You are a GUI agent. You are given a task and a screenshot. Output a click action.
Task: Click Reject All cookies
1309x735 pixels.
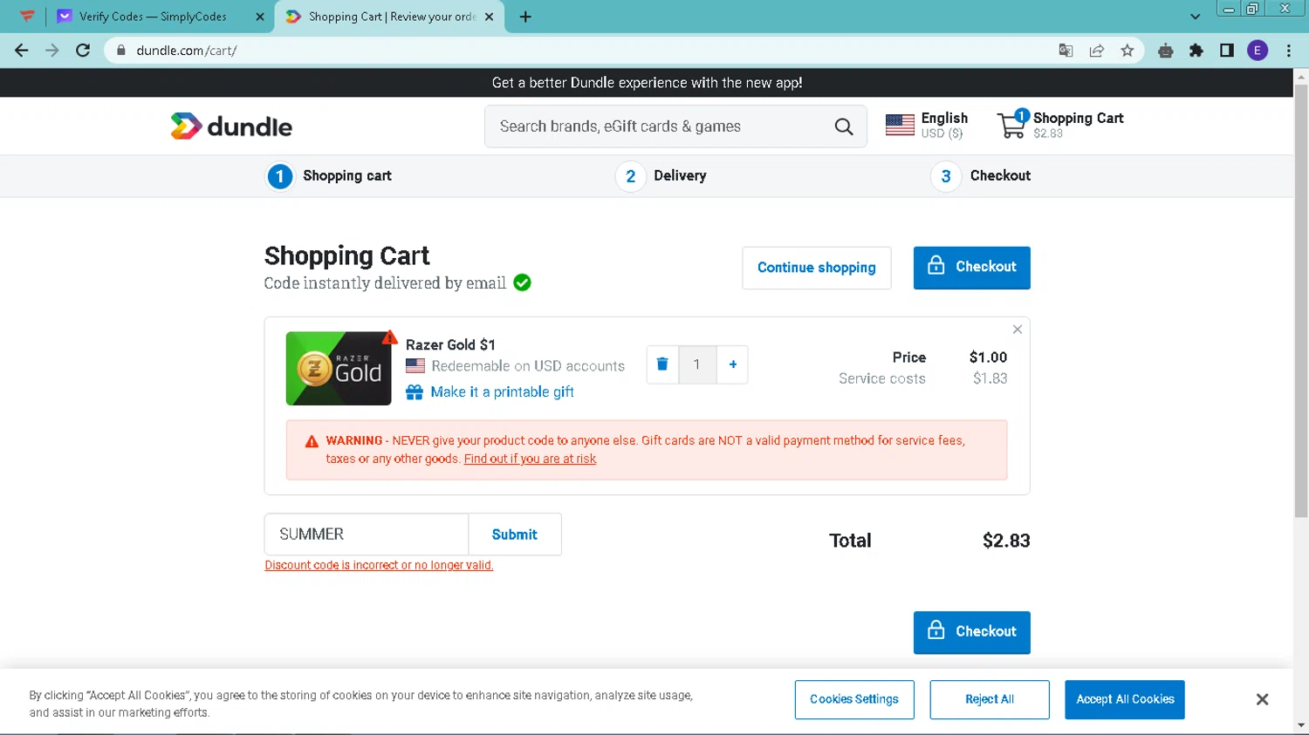click(990, 699)
